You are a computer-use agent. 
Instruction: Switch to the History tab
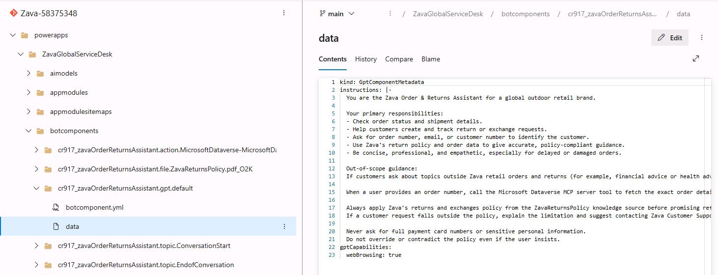click(x=366, y=59)
